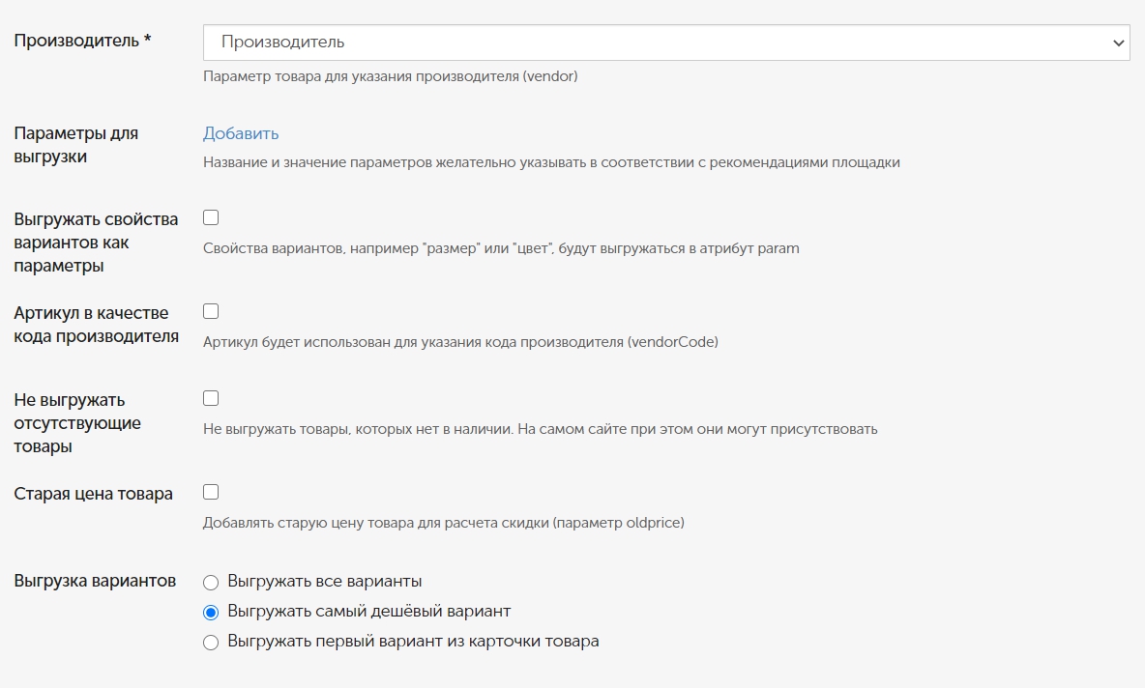The width and height of the screenshot is (1145, 688).
Task: Click the 'Выгружать свойства вариантов как параметры' label
Action: pyautogui.click(x=96, y=243)
